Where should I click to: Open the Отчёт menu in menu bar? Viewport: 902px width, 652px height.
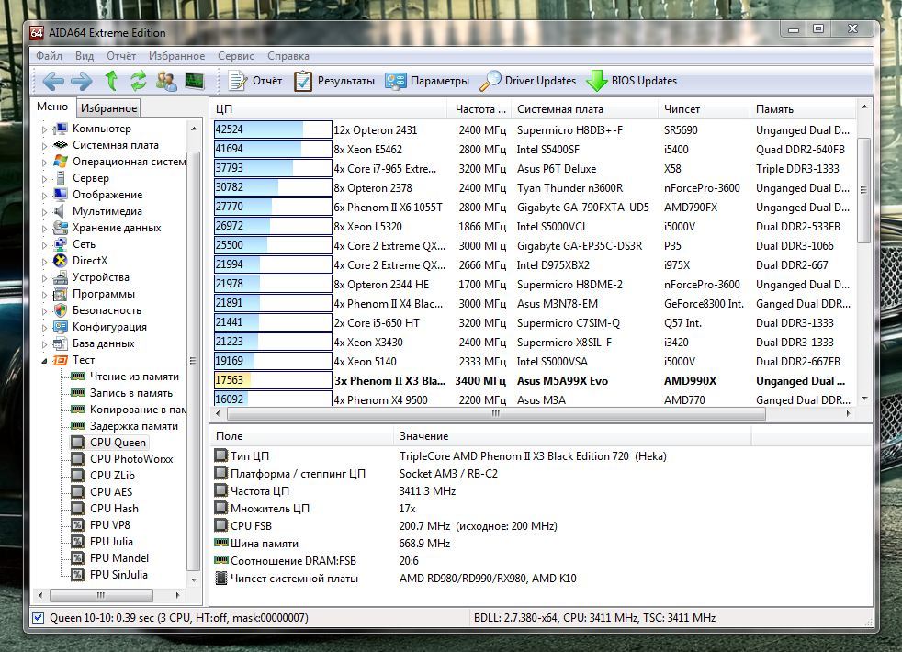click(x=121, y=56)
